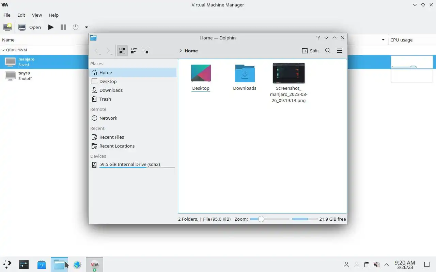
Task: Open the Help menu
Action: (x=53, y=15)
